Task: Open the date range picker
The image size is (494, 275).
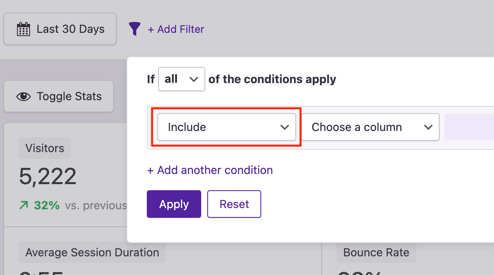Action: click(60, 28)
